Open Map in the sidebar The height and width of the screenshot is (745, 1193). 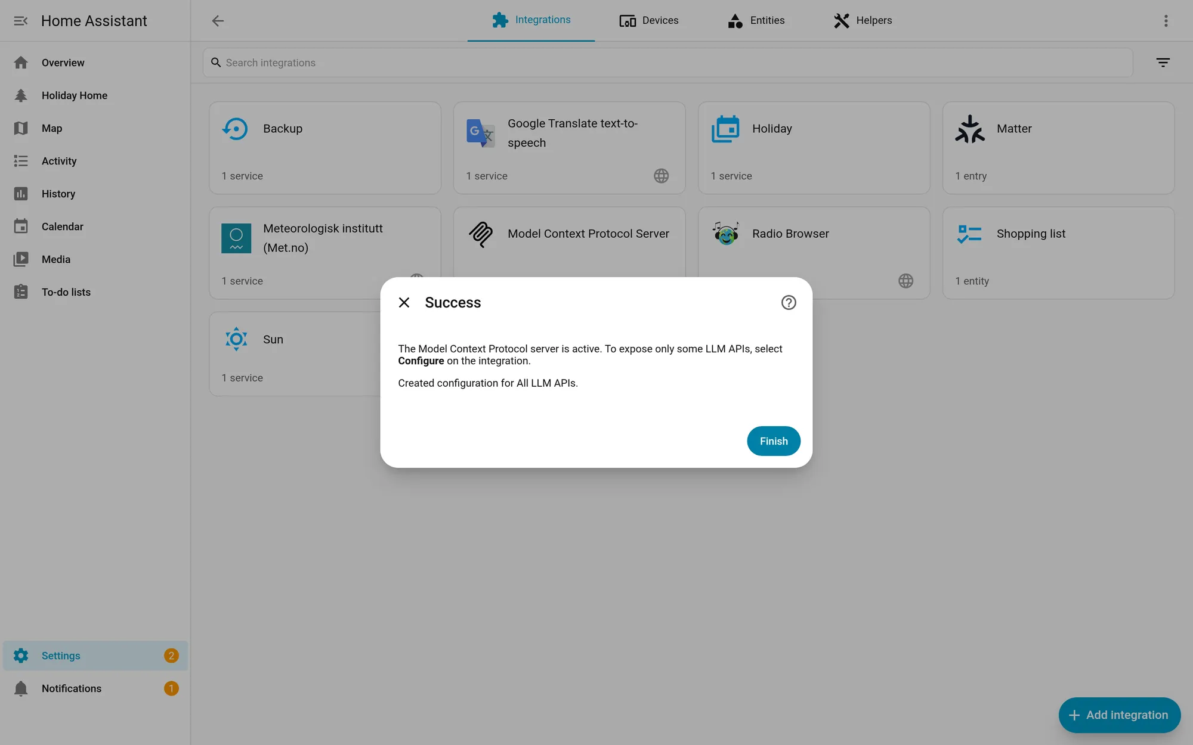coord(95,128)
